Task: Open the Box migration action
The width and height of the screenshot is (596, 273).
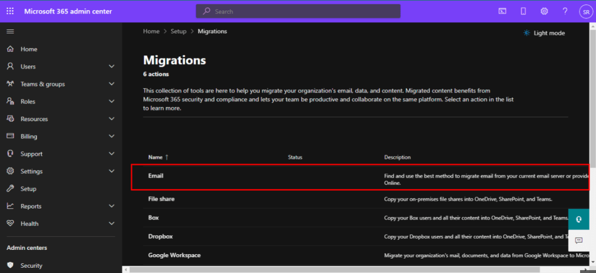Action: click(153, 218)
